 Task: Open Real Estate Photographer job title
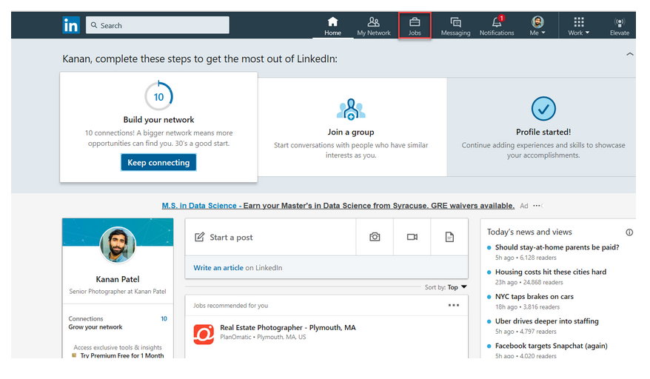[288, 328]
